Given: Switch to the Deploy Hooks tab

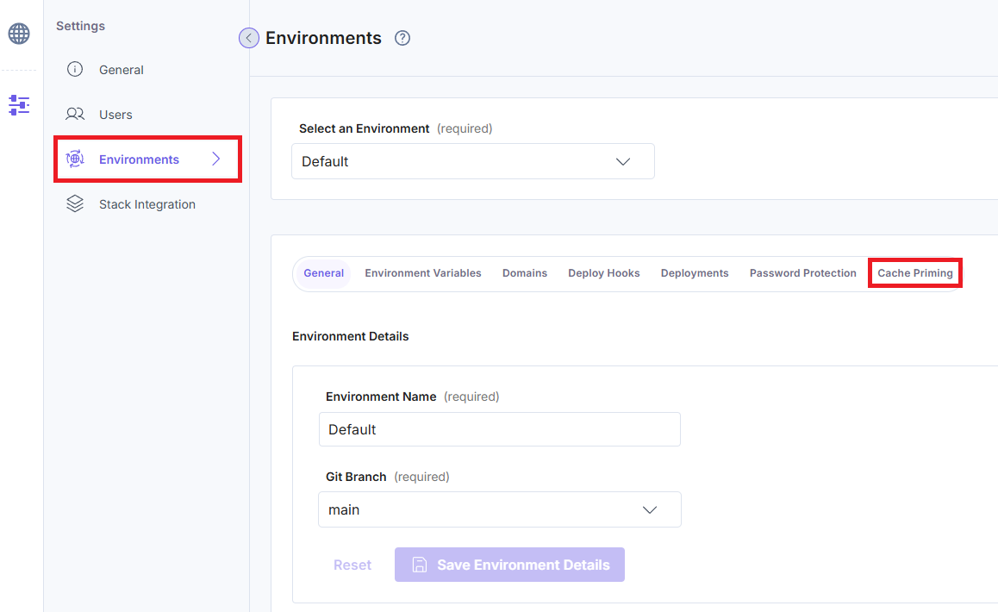Looking at the screenshot, I should [x=603, y=273].
